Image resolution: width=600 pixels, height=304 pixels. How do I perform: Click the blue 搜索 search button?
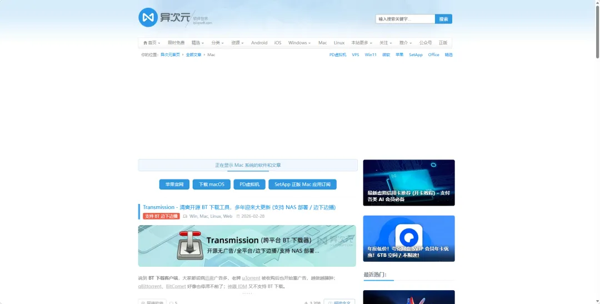(x=443, y=19)
